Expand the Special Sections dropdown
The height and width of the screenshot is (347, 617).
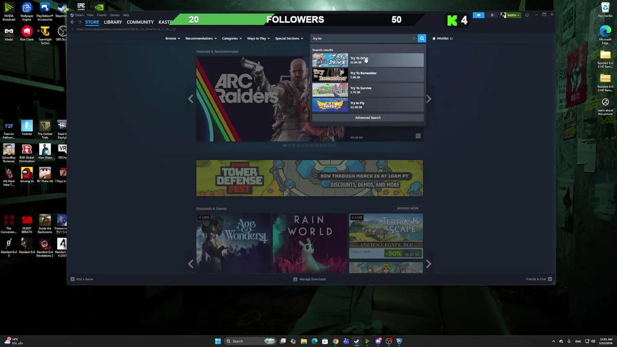coord(289,38)
